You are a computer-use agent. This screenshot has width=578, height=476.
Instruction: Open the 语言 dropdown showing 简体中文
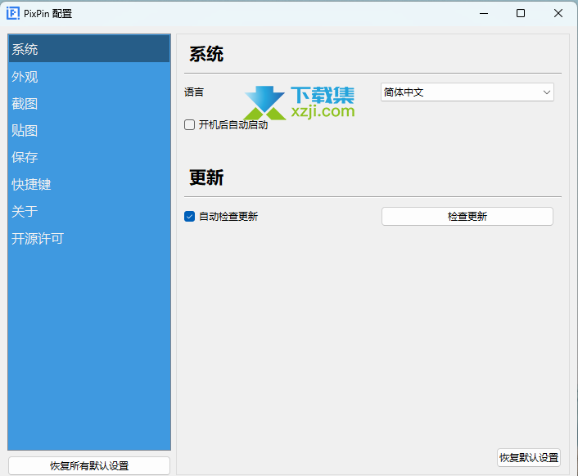467,92
